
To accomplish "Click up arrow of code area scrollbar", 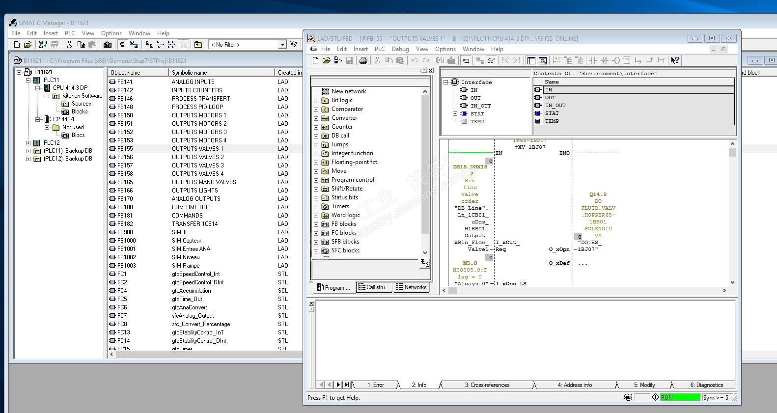I will coord(732,144).
